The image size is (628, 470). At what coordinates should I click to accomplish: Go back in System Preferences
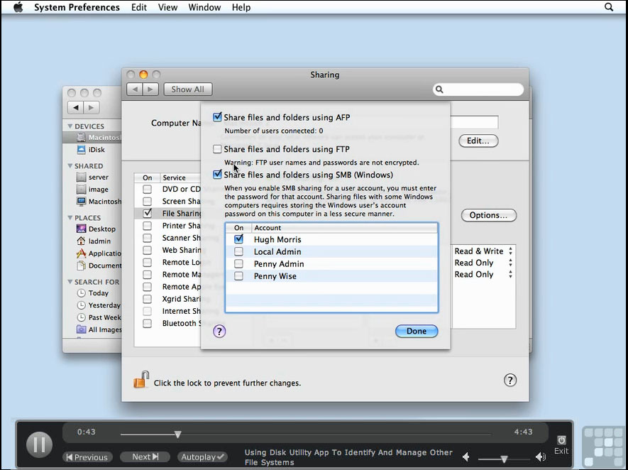(x=135, y=89)
